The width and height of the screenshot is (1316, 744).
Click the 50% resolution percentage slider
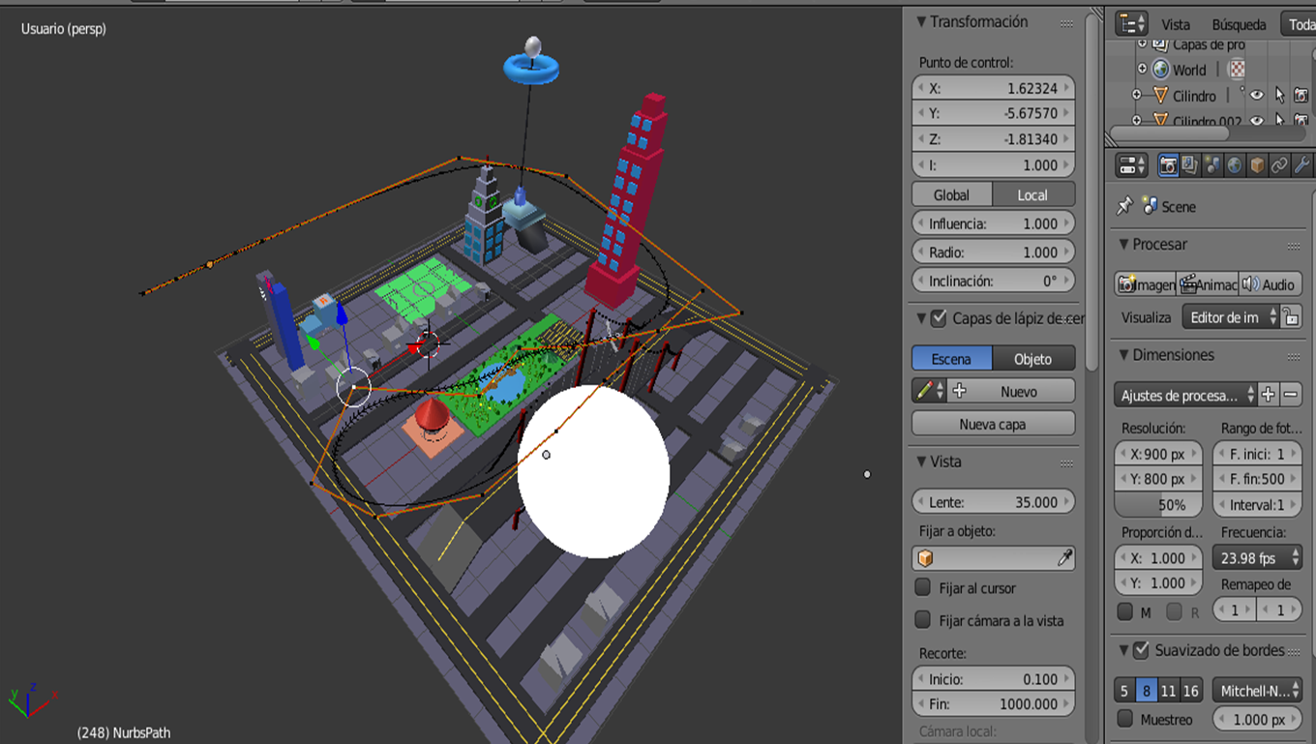coord(1158,505)
